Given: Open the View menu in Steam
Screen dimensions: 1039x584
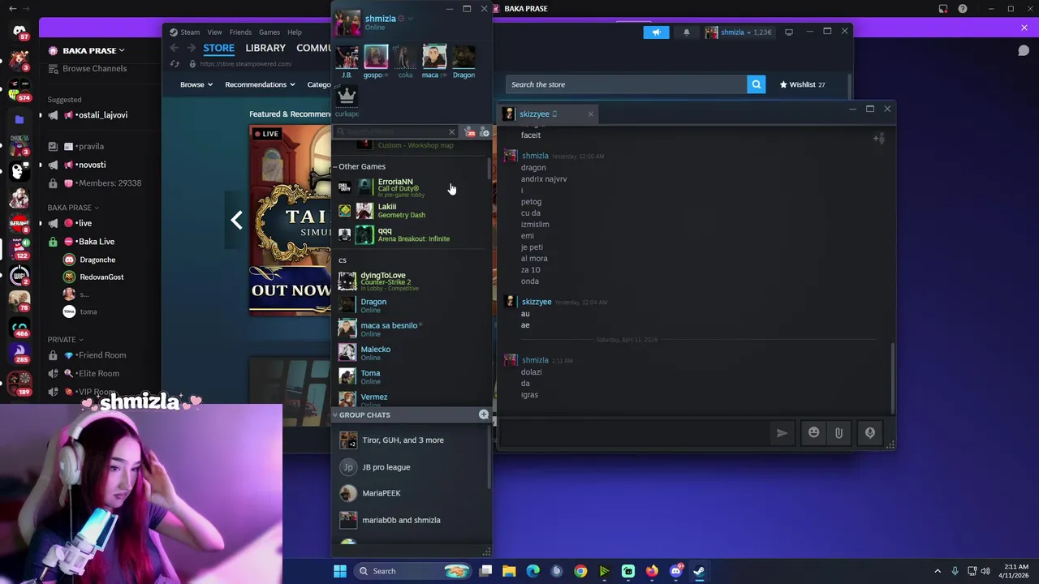Looking at the screenshot, I should tap(214, 32).
